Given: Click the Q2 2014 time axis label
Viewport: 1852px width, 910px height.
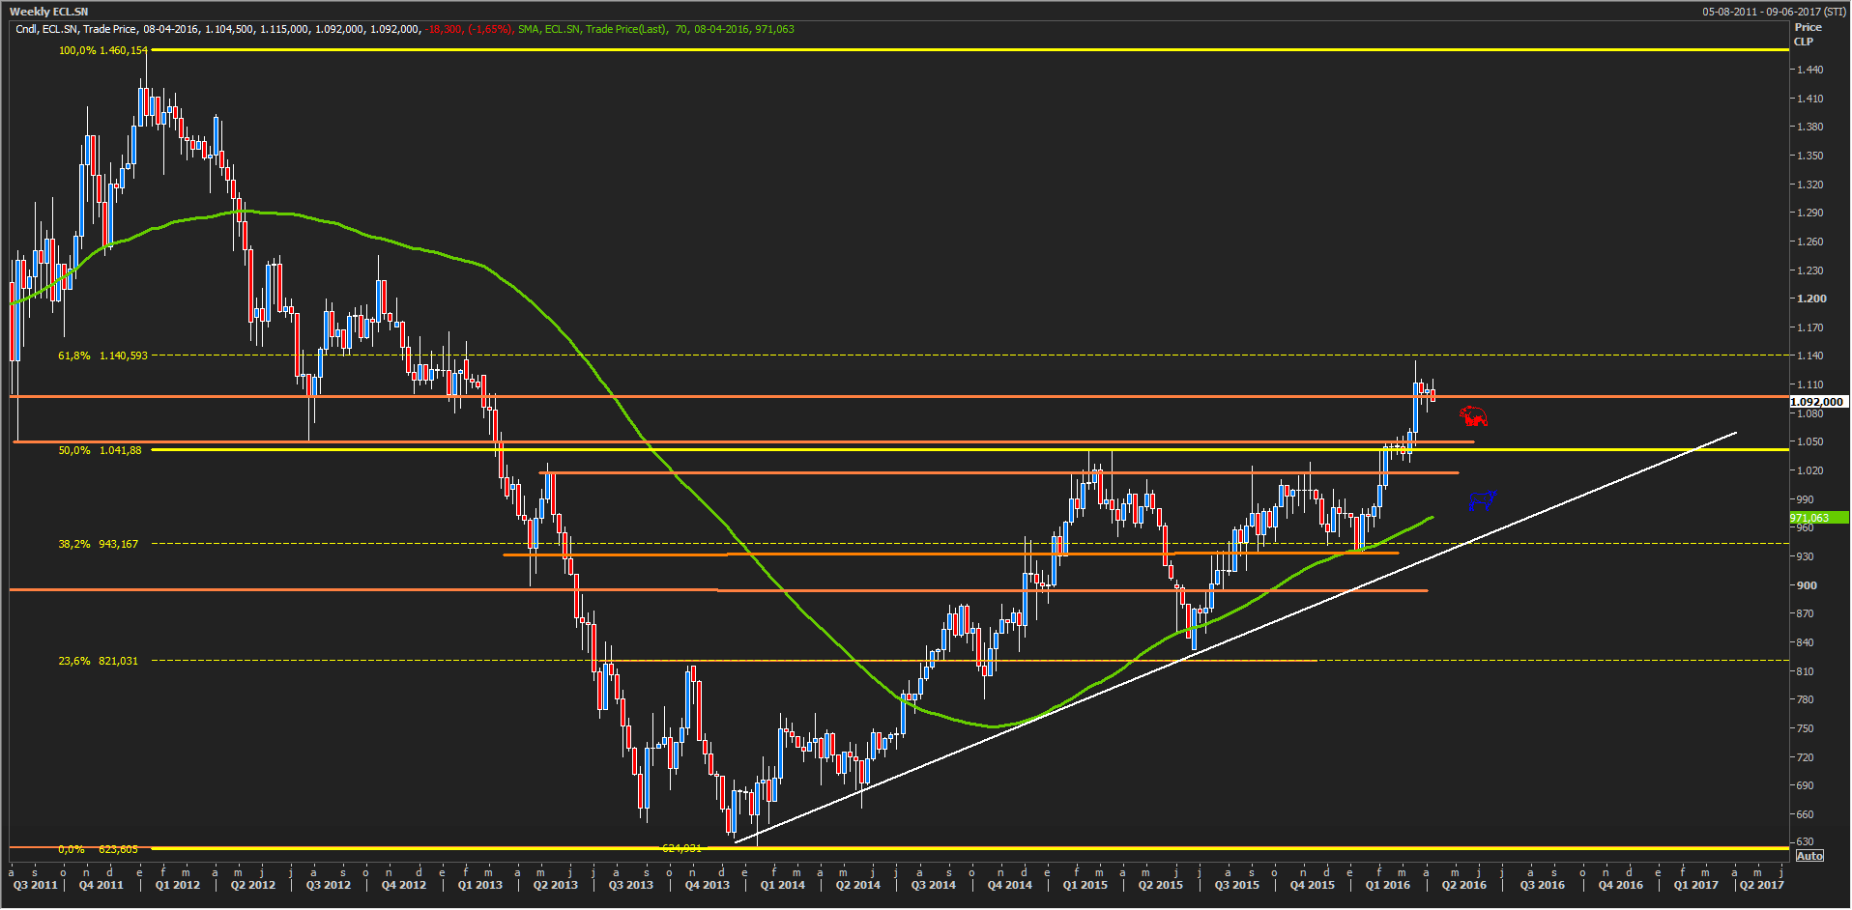Looking at the screenshot, I should tap(858, 885).
